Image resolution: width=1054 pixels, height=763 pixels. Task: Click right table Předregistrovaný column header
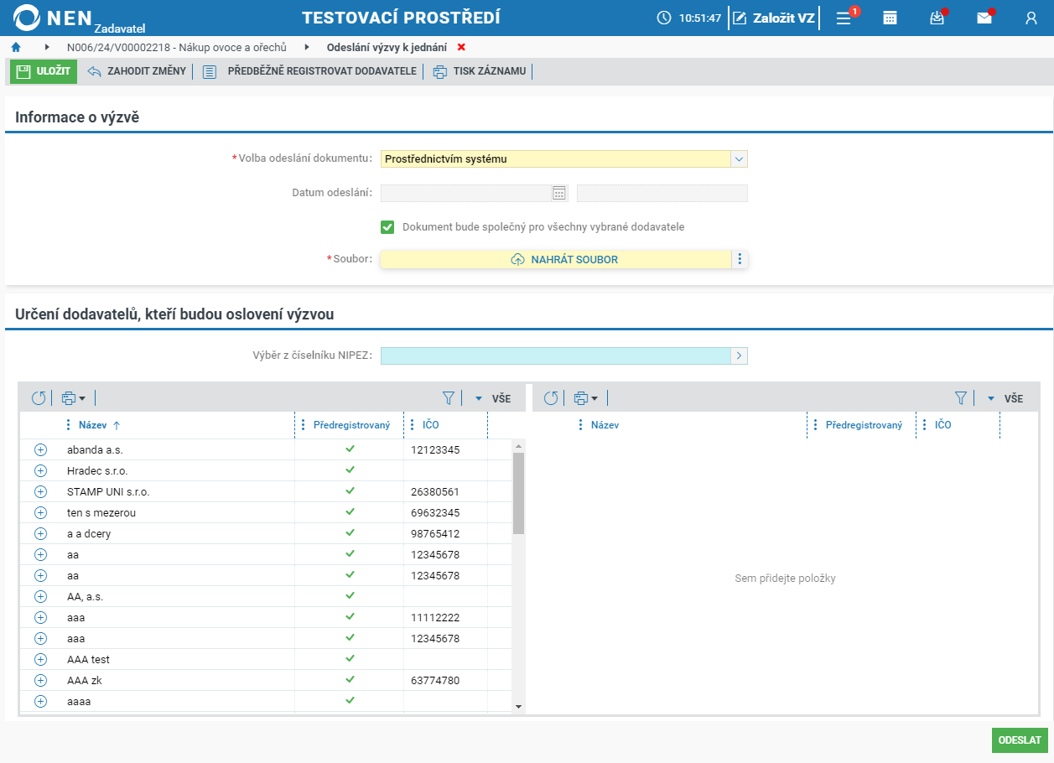point(864,425)
